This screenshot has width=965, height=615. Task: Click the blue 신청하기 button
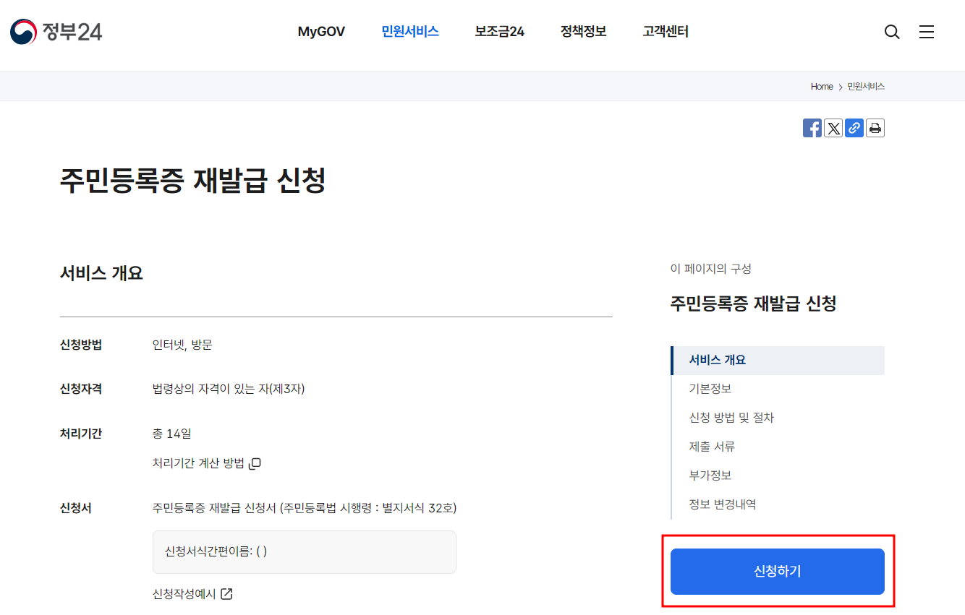pos(778,571)
